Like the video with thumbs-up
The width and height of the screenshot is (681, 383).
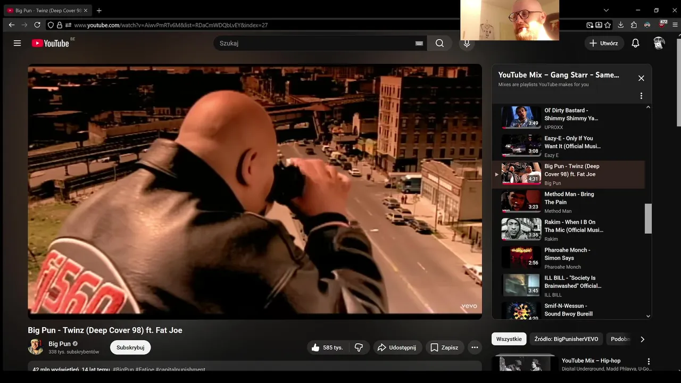click(327, 347)
